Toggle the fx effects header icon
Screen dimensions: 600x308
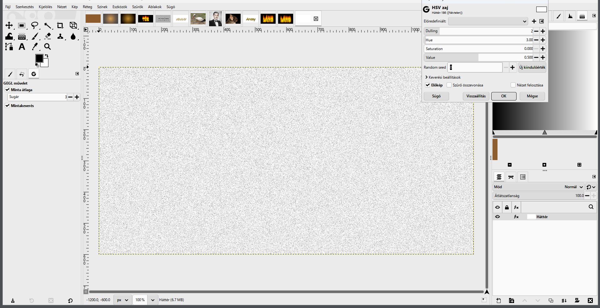click(516, 207)
